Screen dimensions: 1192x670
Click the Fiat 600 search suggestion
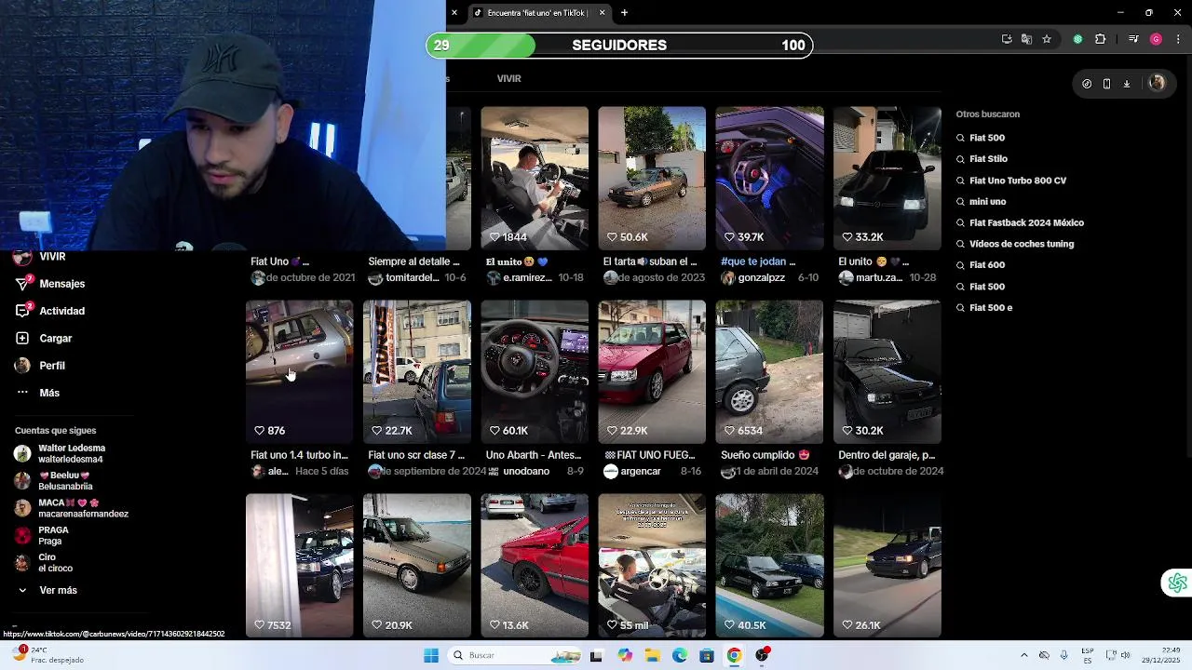tap(987, 265)
